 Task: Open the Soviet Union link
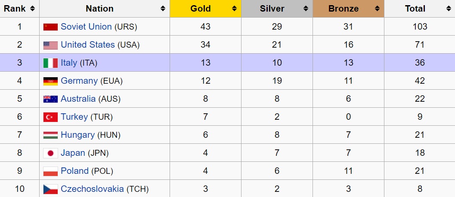(86, 27)
